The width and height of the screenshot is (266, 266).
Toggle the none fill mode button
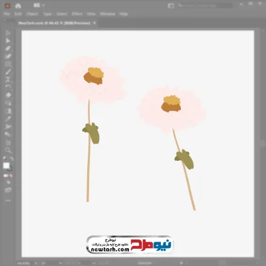click(11, 176)
